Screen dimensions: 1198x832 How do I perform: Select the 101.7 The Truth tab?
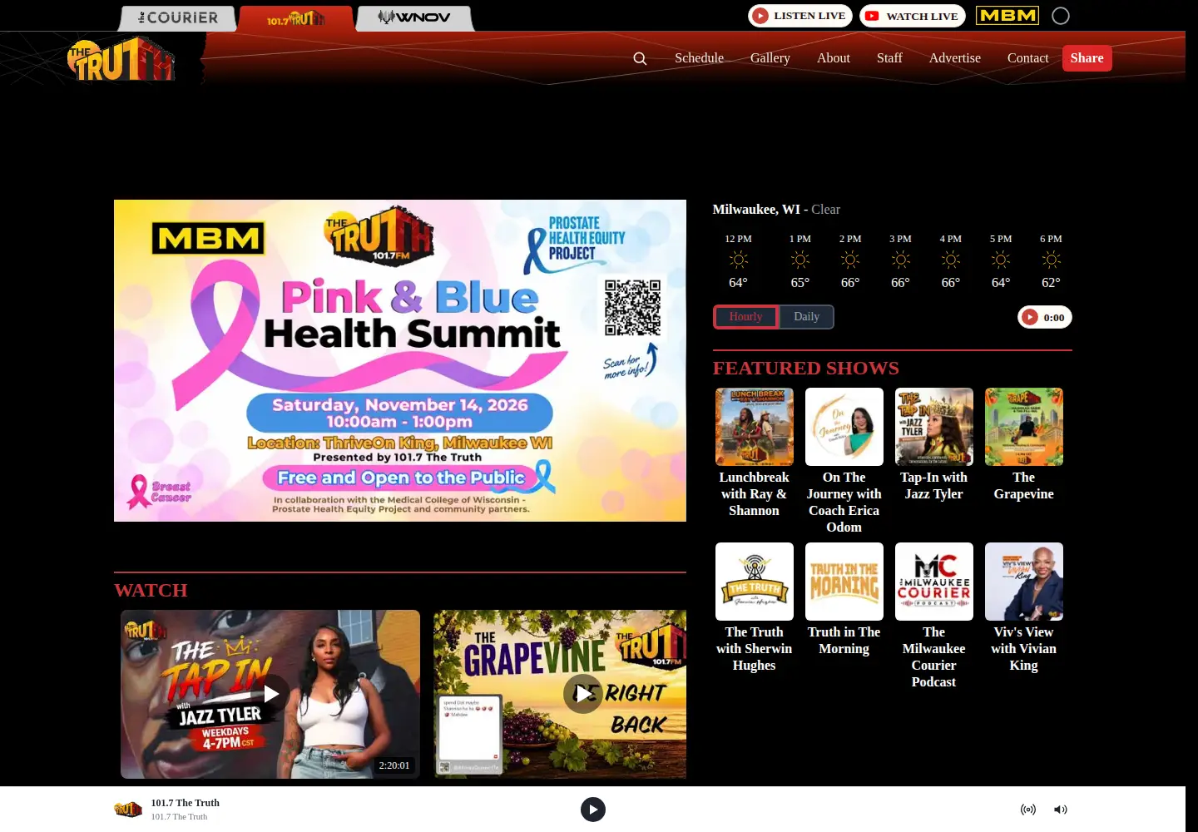click(x=296, y=17)
